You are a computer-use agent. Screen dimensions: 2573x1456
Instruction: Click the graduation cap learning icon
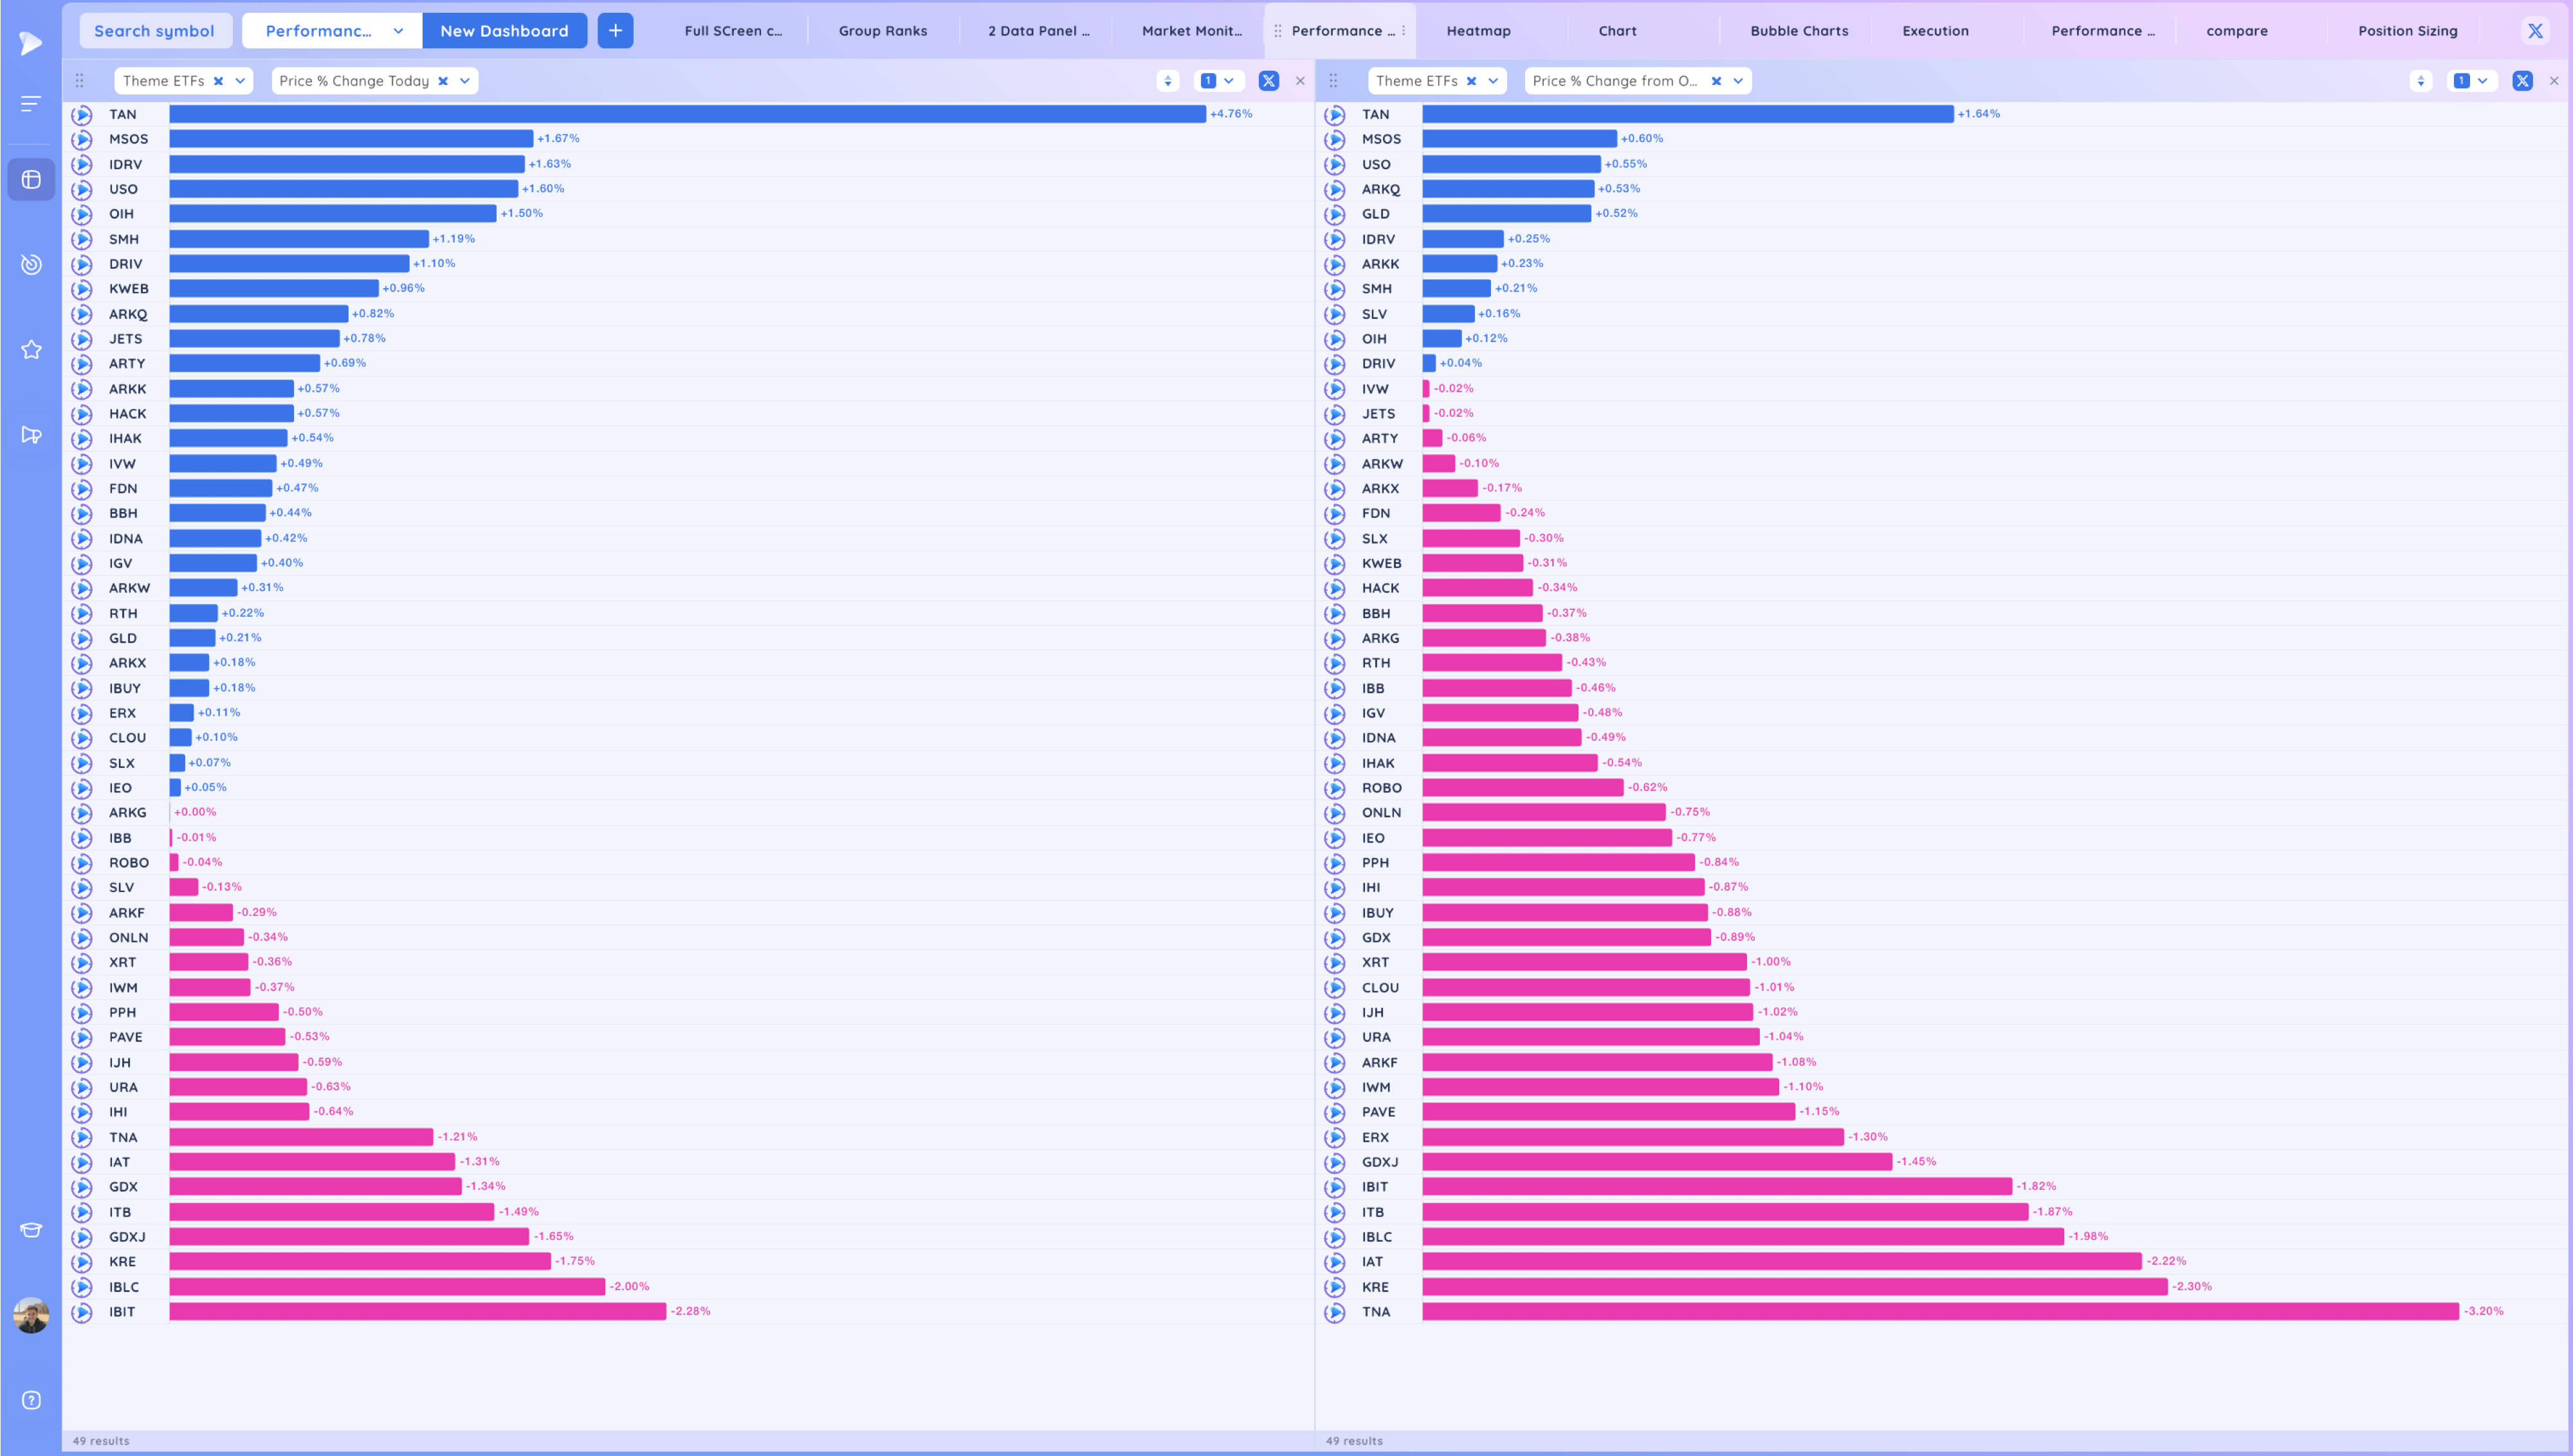click(x=31, y=1230)
